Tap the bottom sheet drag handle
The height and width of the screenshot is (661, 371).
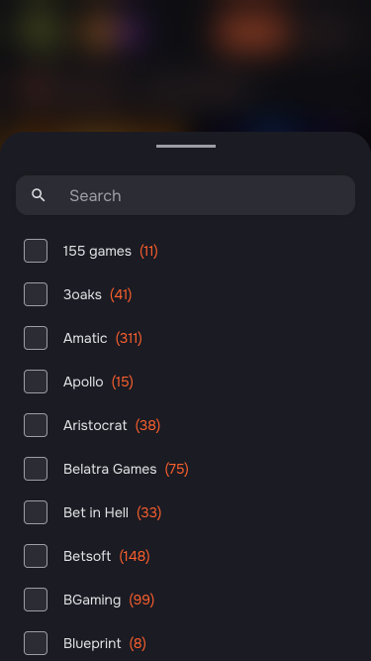(x=186, y=147)
